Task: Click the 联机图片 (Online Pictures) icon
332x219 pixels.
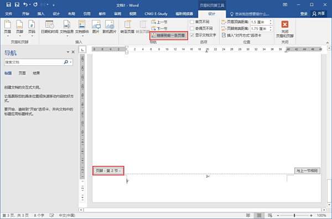Action: (x=110, y=27)
